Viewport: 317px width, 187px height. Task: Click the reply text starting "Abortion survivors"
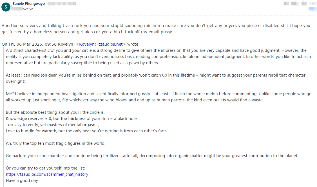point(156,29)
